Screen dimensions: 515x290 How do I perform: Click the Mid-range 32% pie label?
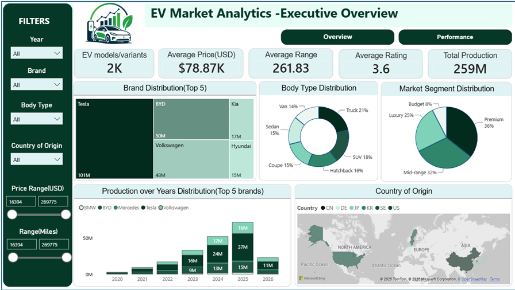(420, 173)
